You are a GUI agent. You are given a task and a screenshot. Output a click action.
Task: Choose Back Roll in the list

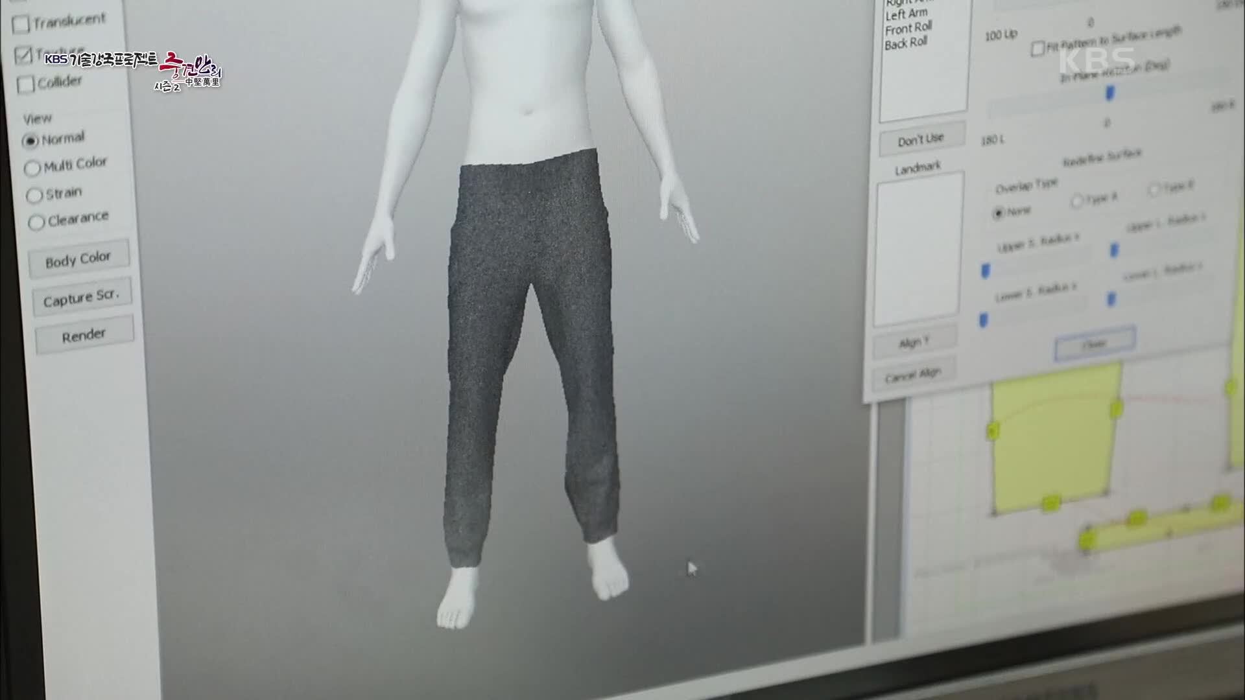905,43
